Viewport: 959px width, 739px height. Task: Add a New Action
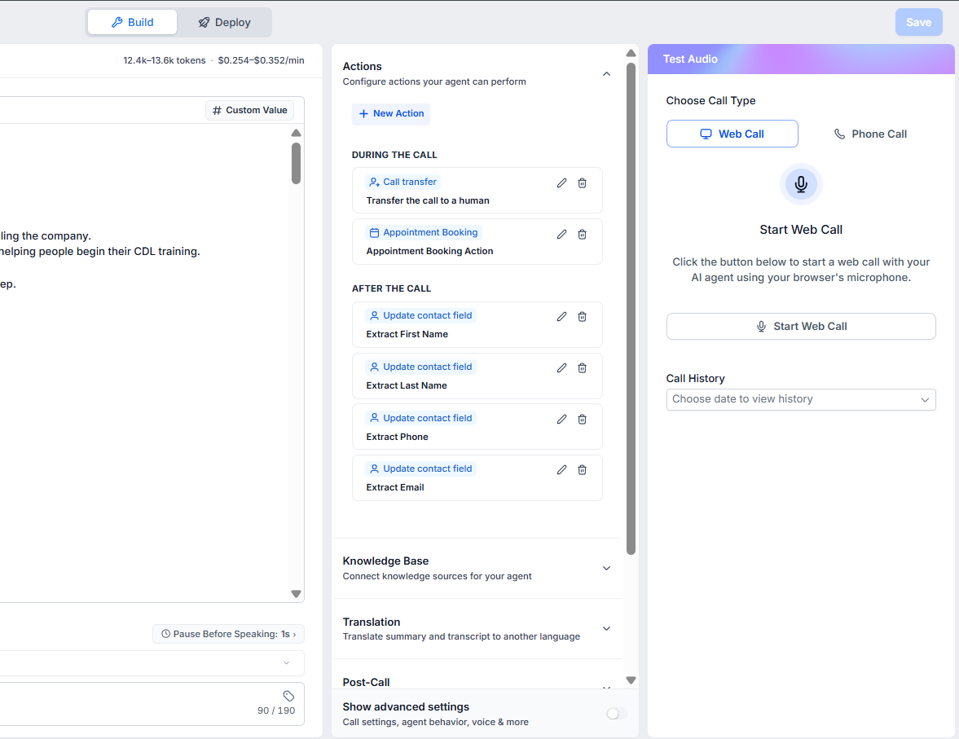click(391, 114)
